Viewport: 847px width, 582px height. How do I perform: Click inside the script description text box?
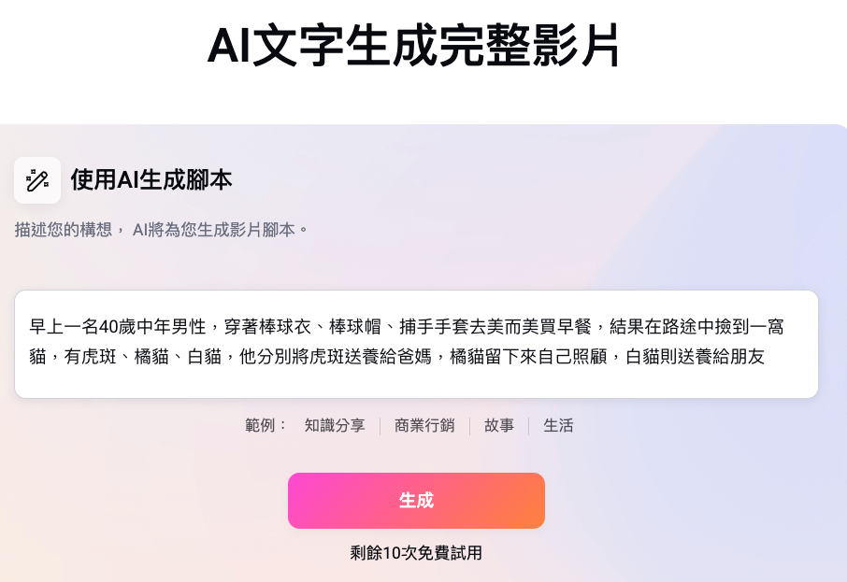pyautogui.click(x=416, y=344)
